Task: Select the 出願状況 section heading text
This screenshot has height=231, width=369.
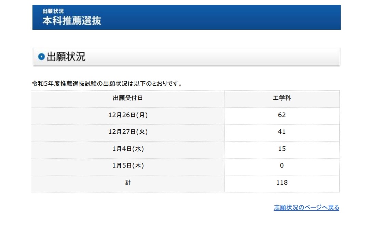Action: 66,57
